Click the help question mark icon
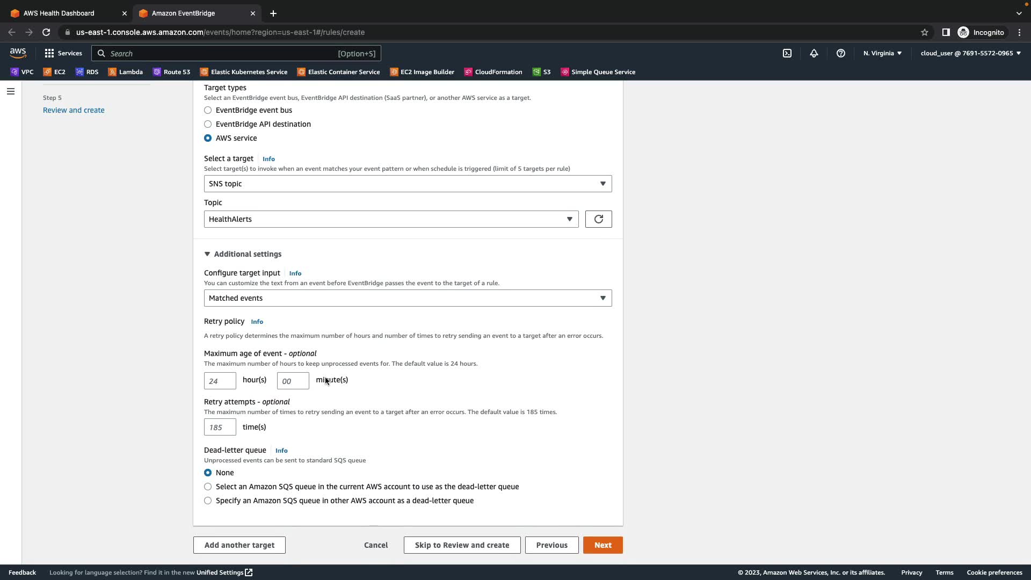 pyautogui.click(x=840, y=53)
